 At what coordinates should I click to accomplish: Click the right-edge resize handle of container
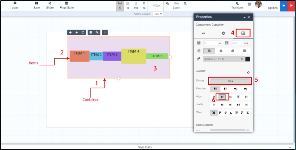pyautogui.click(x=170, y=57)
